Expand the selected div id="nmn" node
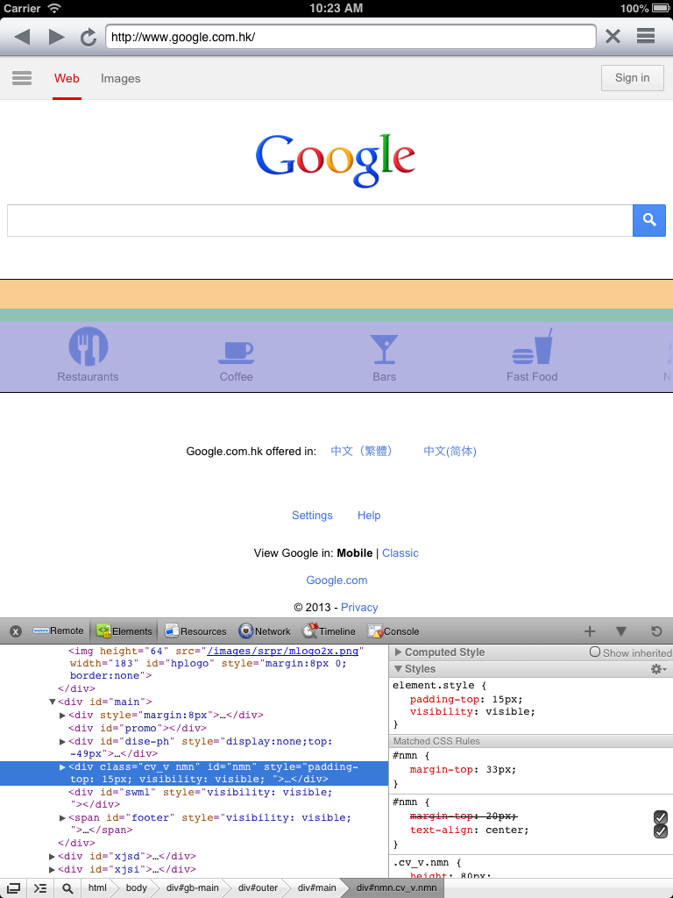673x898 pixels. coord(62,766)
